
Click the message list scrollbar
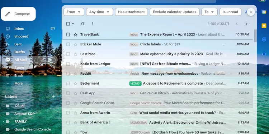255,35
